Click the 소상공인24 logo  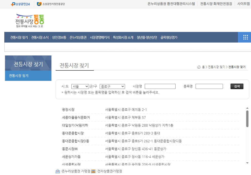[20, 4]
